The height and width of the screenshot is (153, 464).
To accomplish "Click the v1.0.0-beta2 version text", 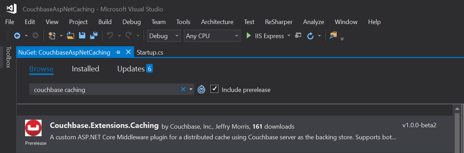I will 419,125.
